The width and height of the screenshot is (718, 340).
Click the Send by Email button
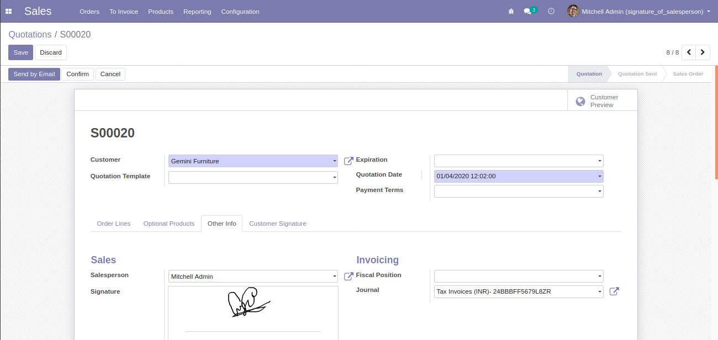[x=34, y=74]
